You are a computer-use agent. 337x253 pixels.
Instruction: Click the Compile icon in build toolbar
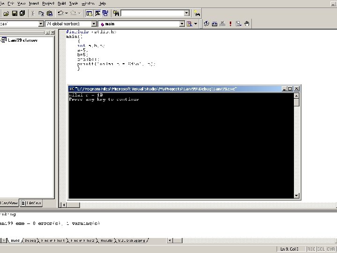206,24
